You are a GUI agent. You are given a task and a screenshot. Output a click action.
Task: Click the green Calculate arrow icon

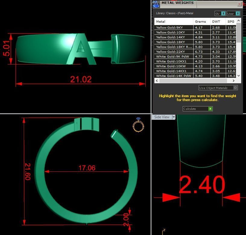210,109
